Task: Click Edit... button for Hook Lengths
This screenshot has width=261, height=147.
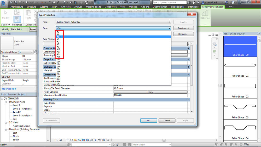Action: [x=150, y=92]
